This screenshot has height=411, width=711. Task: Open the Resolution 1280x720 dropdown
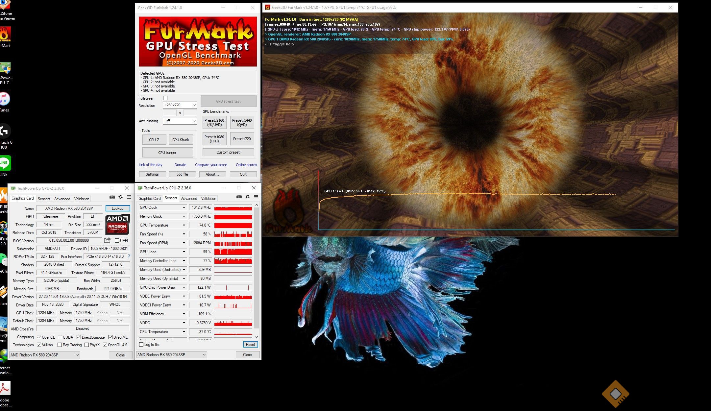point(180,105)
